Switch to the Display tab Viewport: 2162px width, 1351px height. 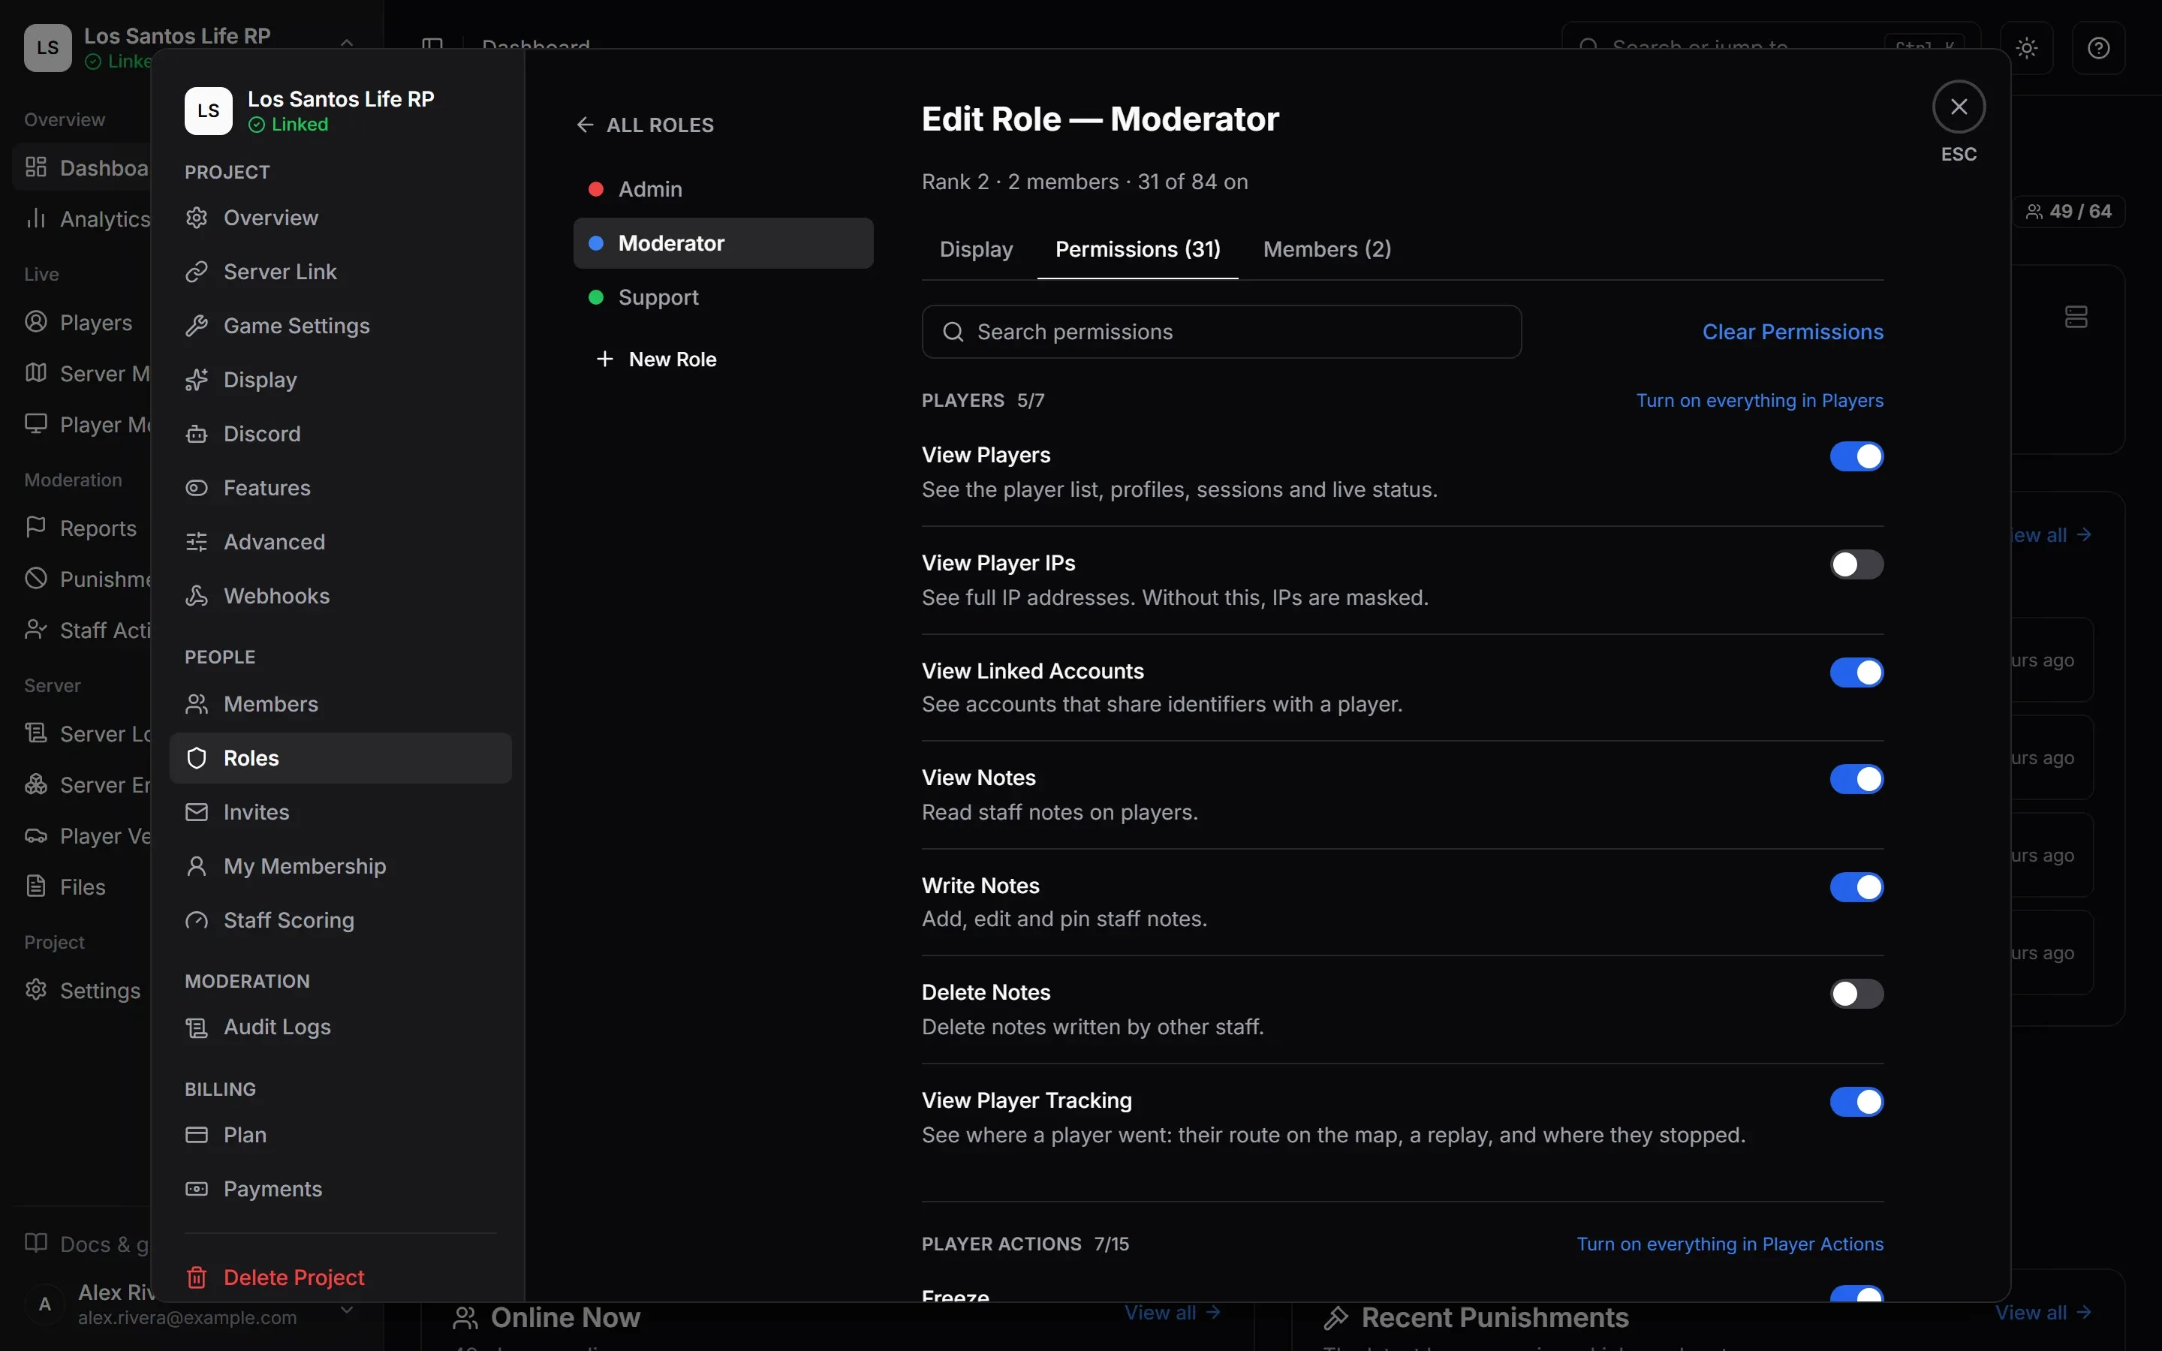[976, 249]
